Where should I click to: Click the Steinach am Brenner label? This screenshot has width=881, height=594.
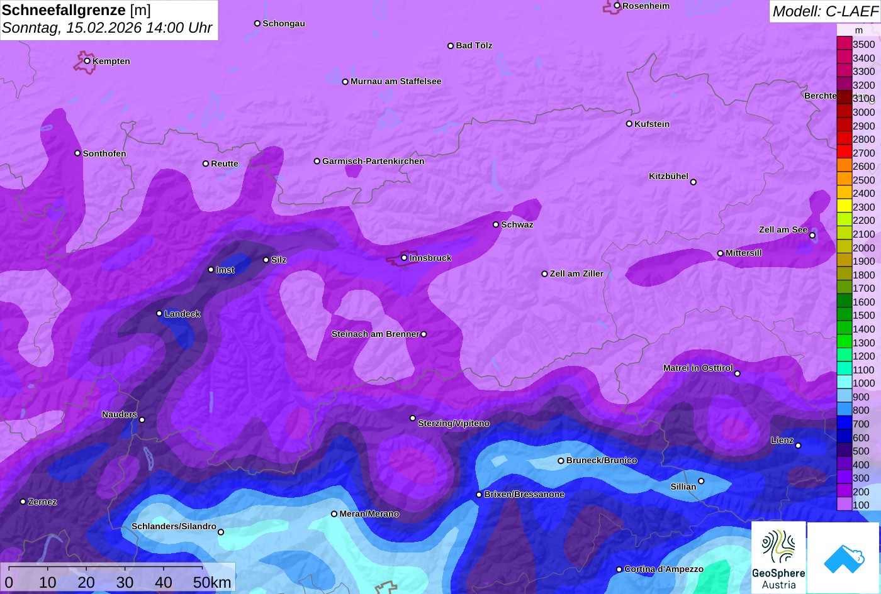coord(375,334)
